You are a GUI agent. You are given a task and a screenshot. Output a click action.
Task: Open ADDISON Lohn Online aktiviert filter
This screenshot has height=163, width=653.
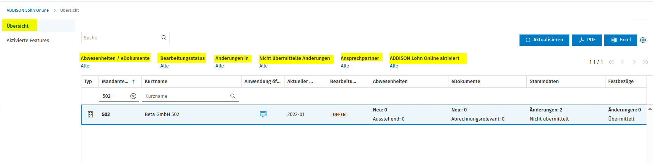point(394,66)
